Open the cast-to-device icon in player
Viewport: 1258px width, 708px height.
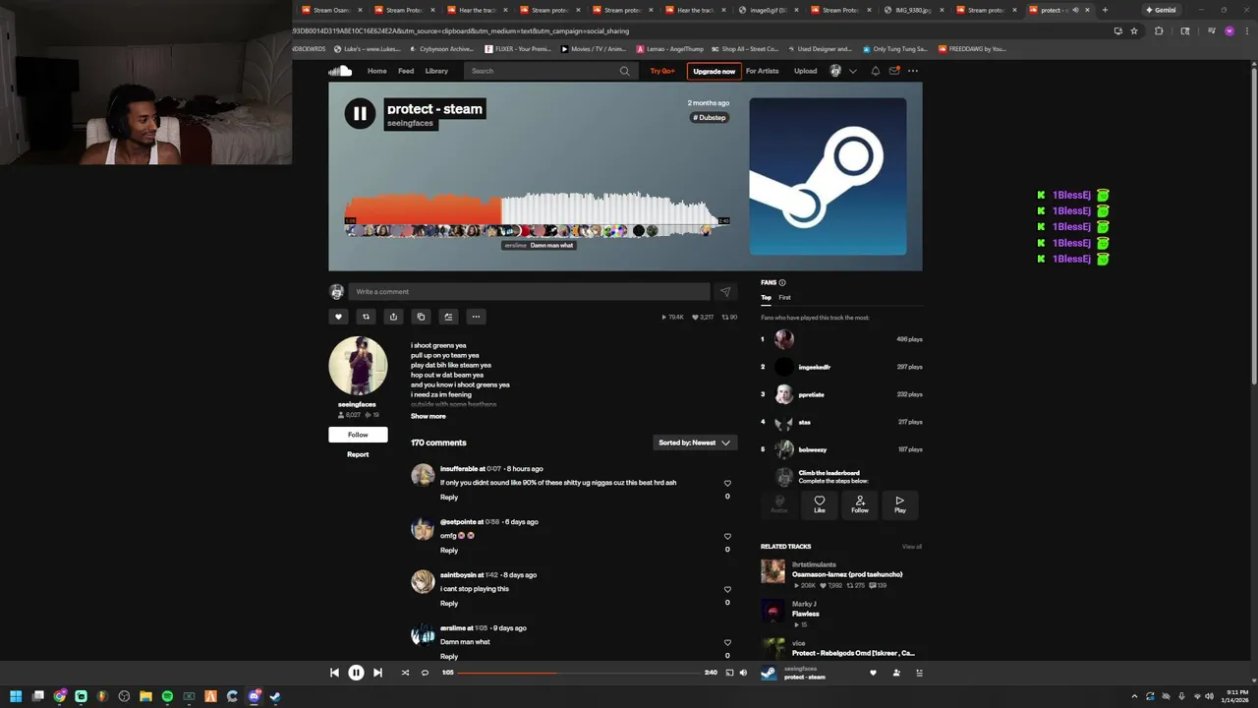(x=729, y=673)
